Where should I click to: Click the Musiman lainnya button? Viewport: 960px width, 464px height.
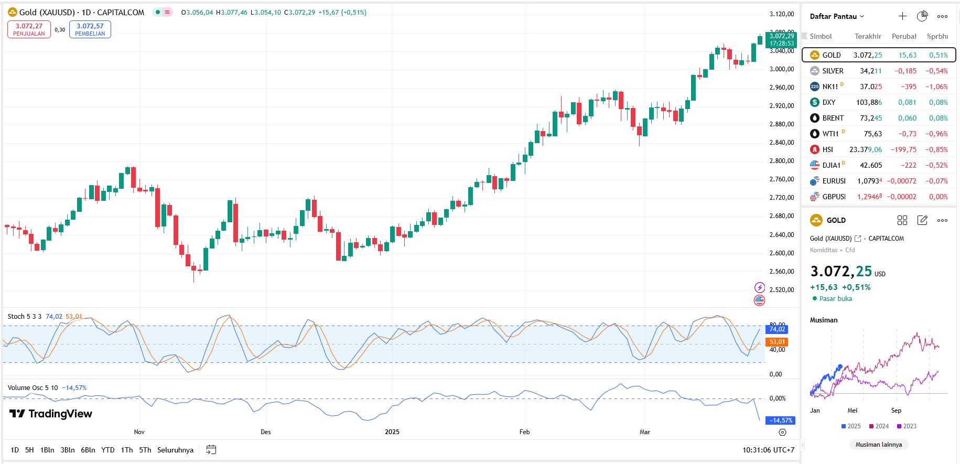pos(879,445)
